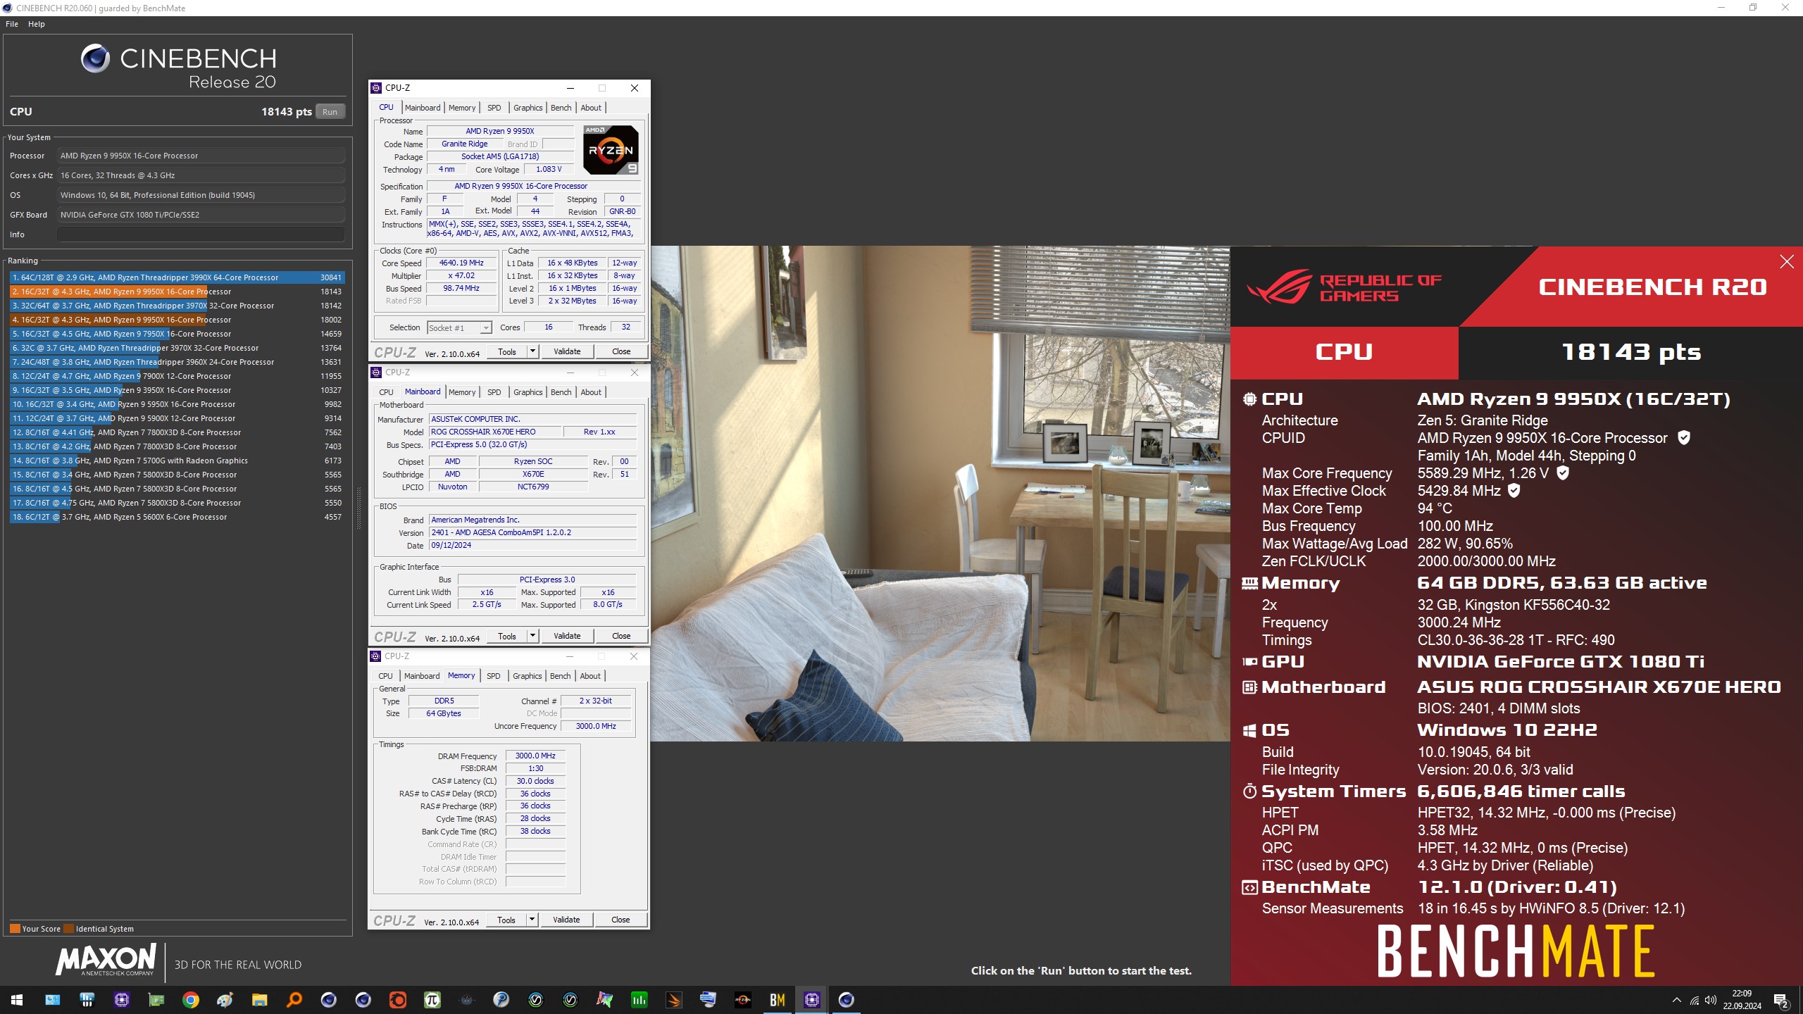Open the Socket #1 selection combo box

459,327
